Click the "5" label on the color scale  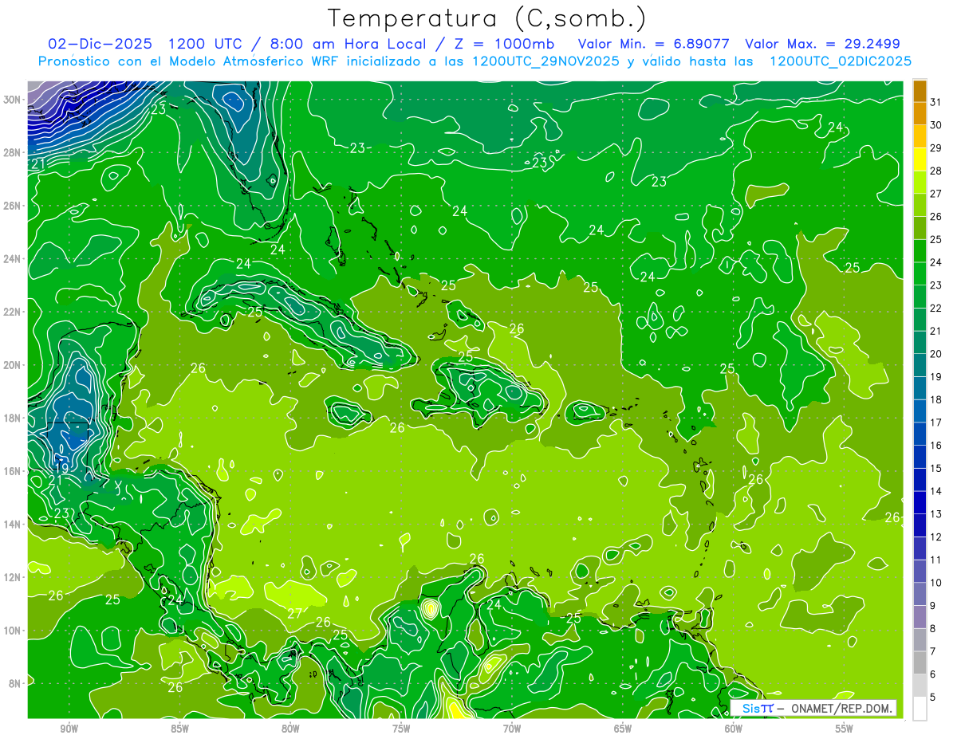pyautogui.click(x=934, y=698)
